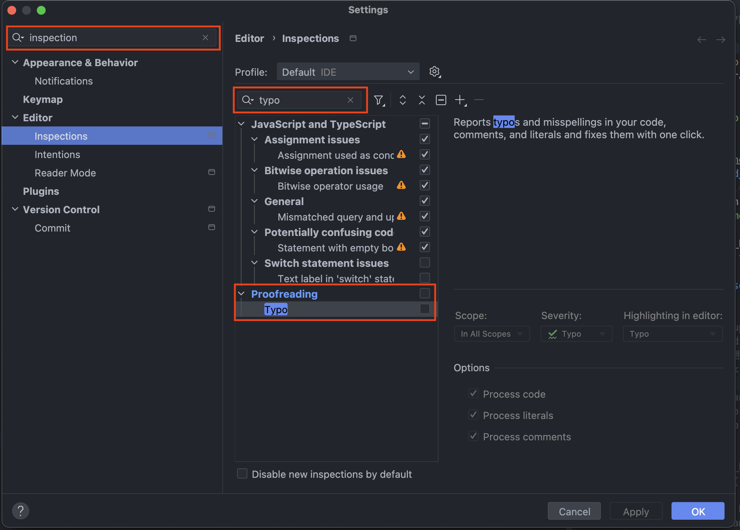The image size is (740, 530).
Task: Click the Reset to Empty square icon
Action: (x=441, y=100)
